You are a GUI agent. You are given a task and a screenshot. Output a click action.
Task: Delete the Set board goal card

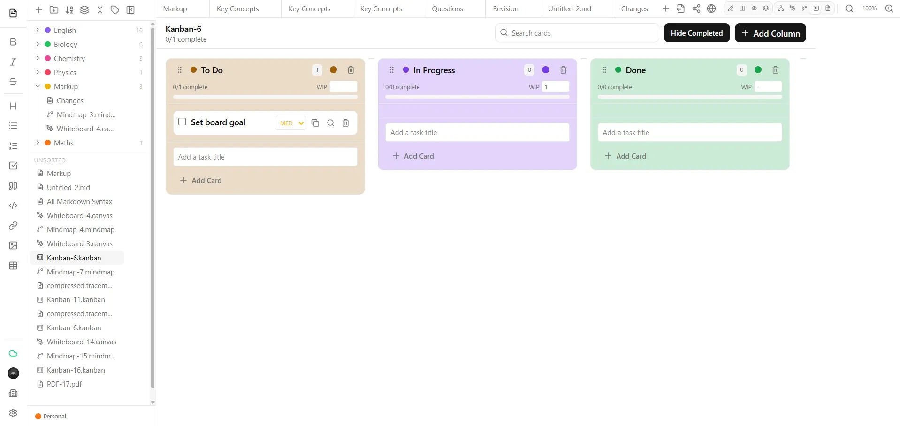[x=346, y=123]
